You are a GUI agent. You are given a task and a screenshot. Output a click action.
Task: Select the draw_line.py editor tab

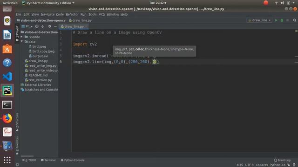tap(74, 26)
